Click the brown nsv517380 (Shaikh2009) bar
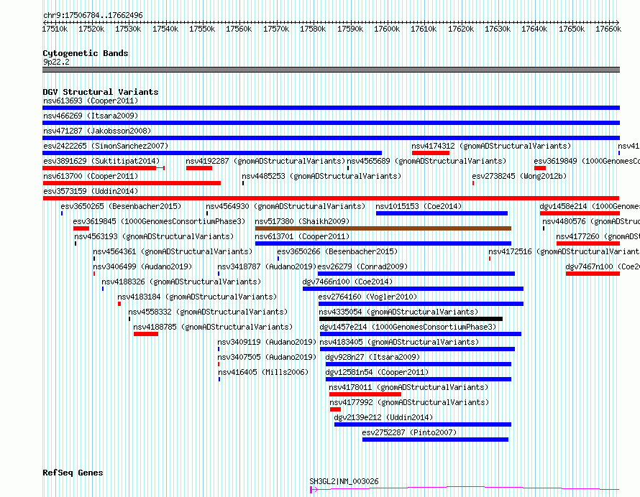Viewport: 640px width, 497px height. pos(383,228)
